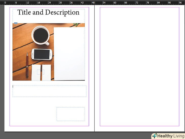The height and width of the screenshot is (139, 185).
Task: Click the 90 mark on the horizontal ruler
Action: pyautogui.click(x=169, y=3)
